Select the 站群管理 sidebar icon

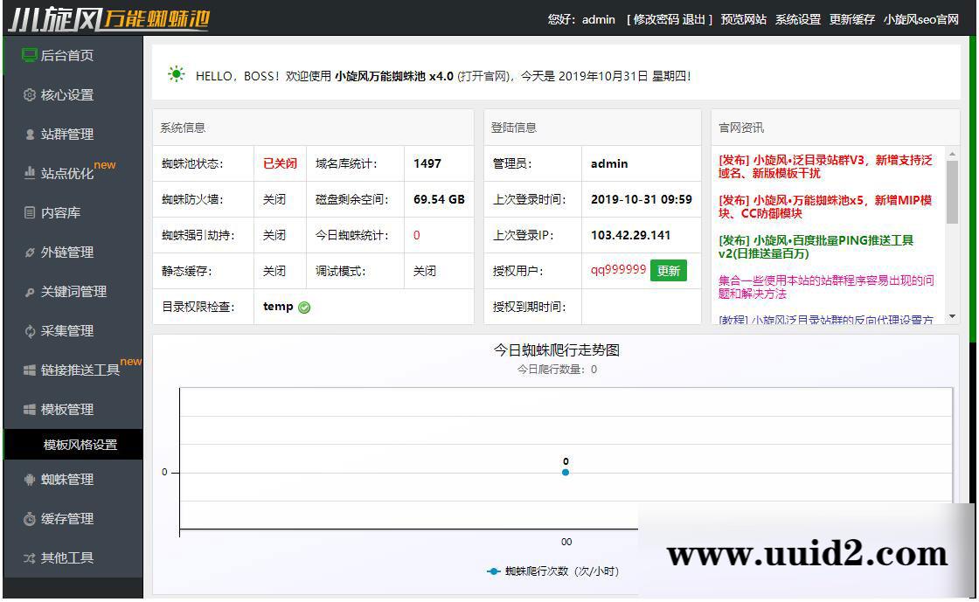point(25,135)
